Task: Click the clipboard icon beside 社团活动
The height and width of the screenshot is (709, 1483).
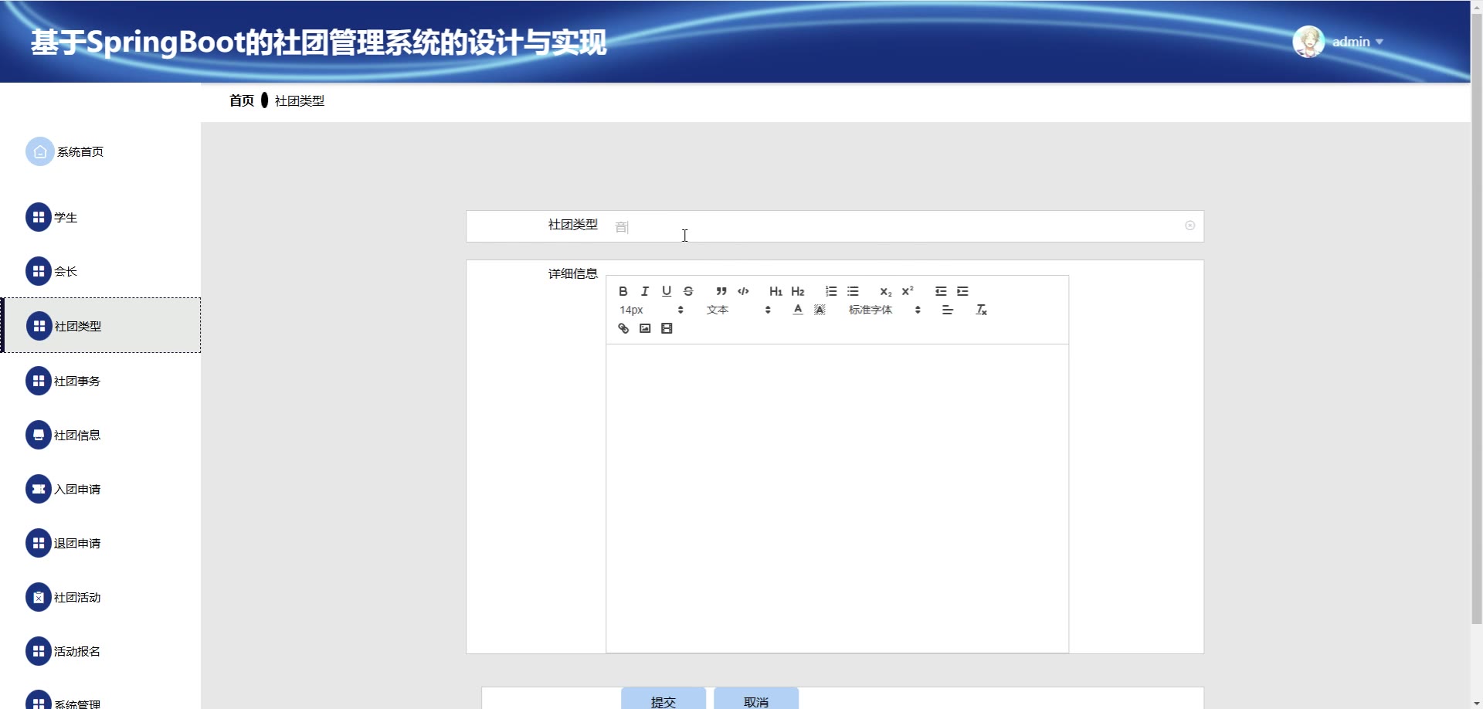Action: (x=39, y=596)
